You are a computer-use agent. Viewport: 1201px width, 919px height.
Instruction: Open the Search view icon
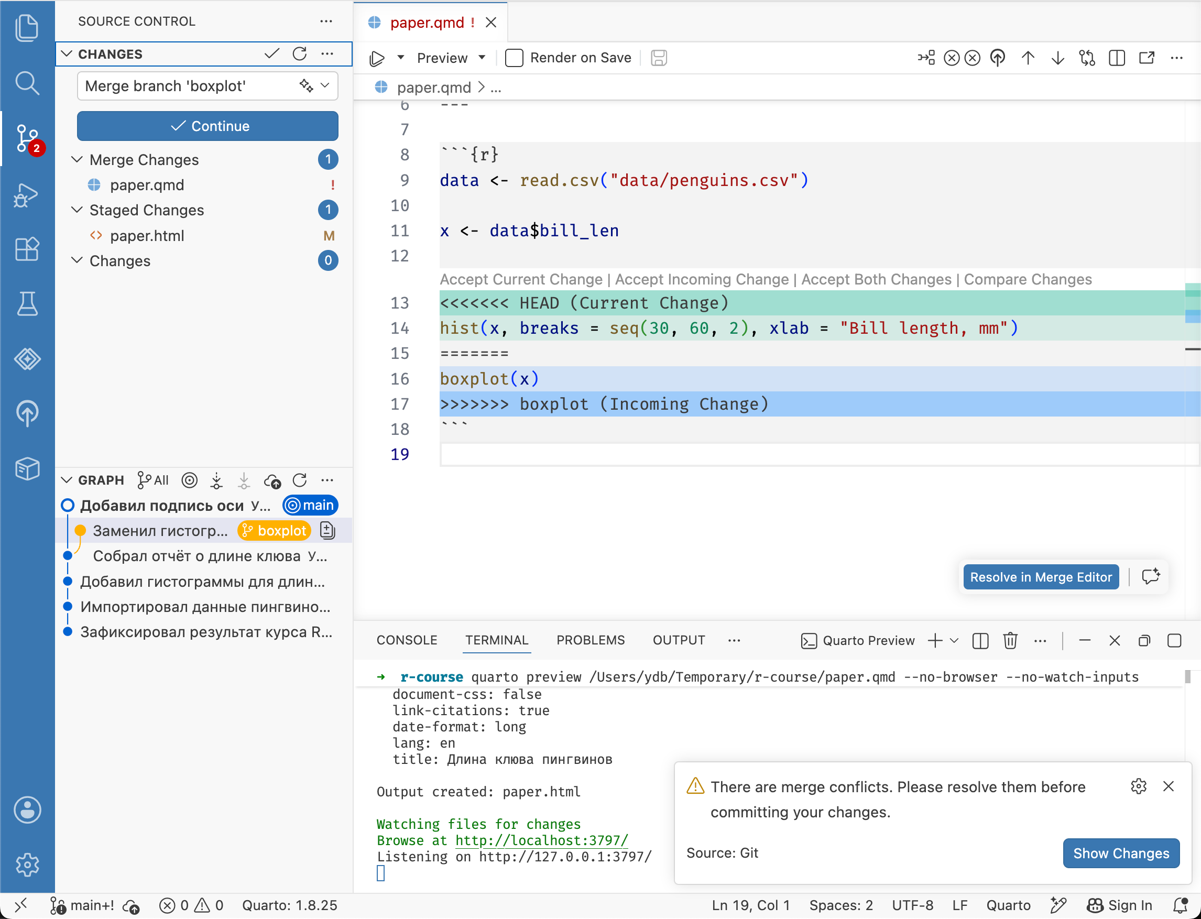27,83
